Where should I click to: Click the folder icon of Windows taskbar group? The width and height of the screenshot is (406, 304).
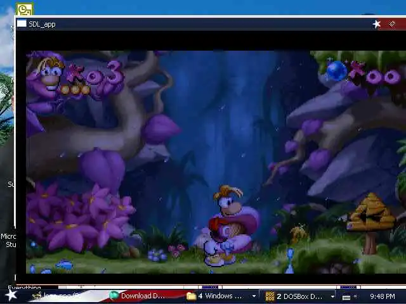click(191, 296)
